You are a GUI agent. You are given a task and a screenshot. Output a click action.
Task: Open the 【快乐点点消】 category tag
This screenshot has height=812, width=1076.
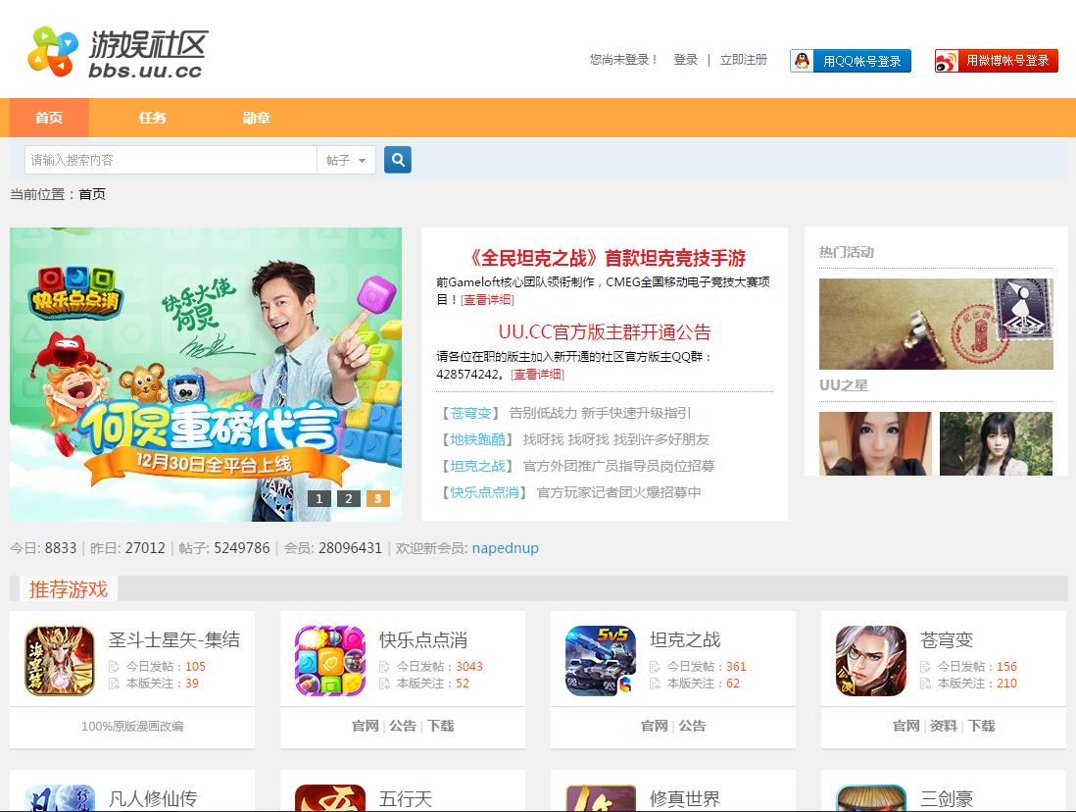point(484,492)
